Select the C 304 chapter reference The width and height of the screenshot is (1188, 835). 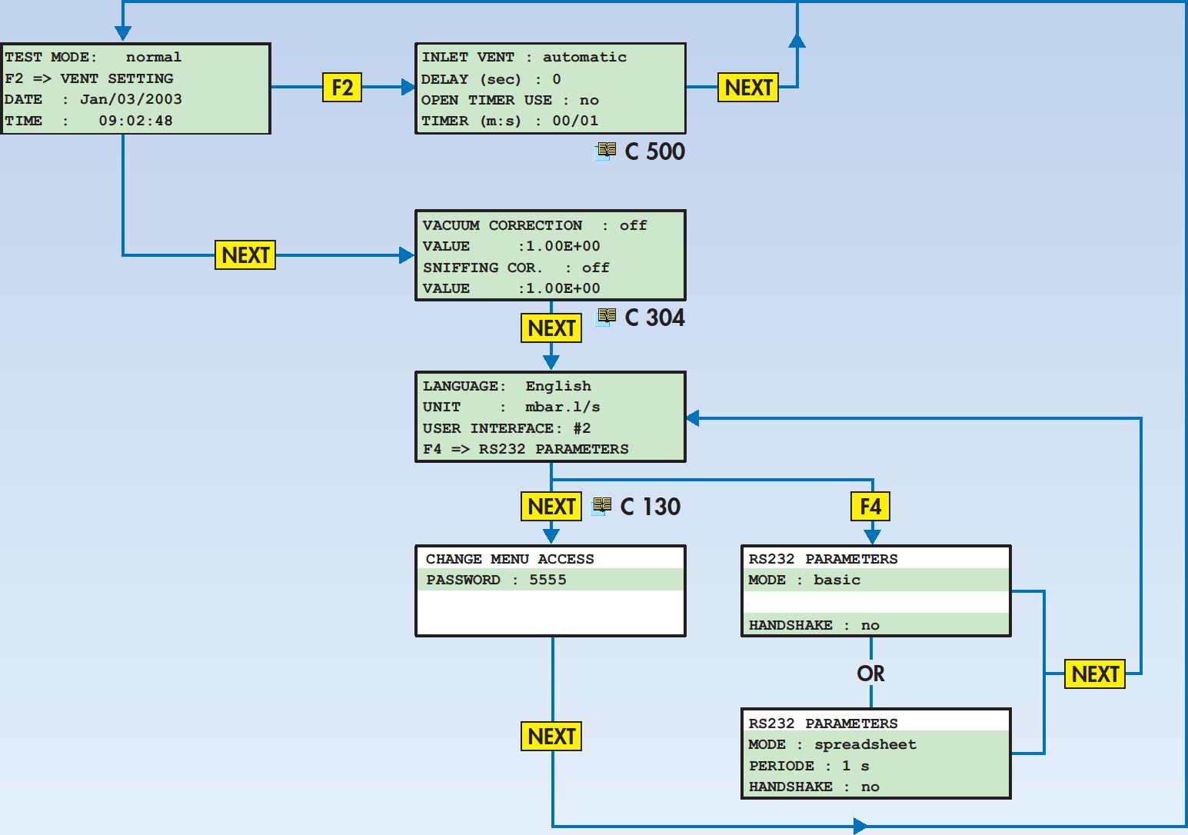tap(654, 318)
